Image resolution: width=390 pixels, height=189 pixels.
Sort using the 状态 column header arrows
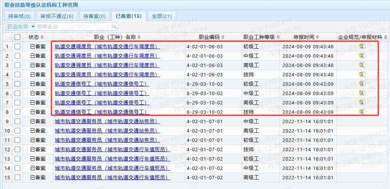point(42,37)
